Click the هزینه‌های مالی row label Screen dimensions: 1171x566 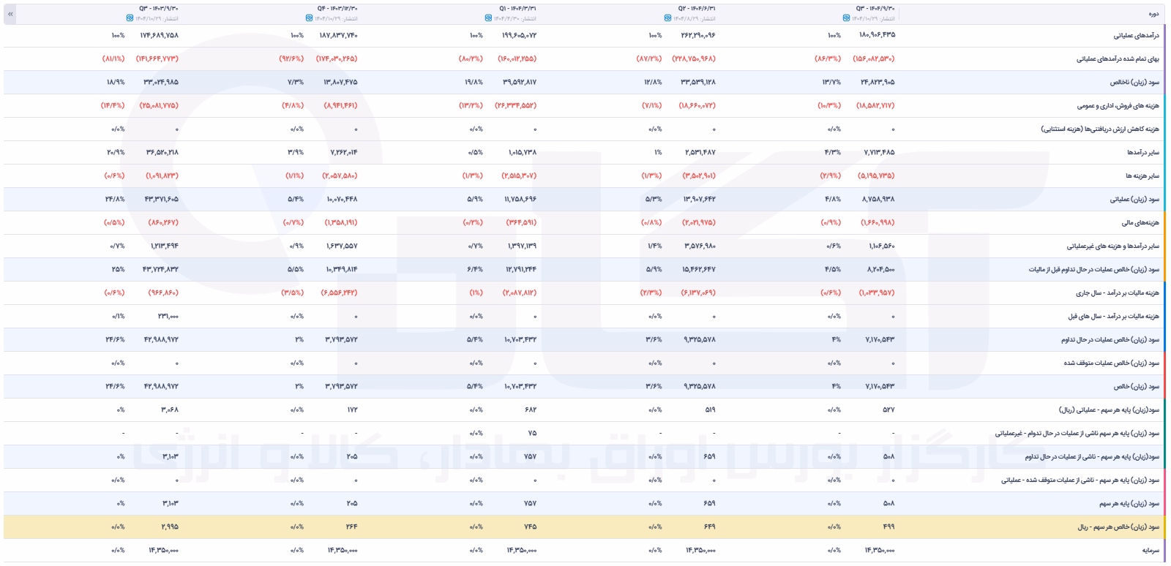click(1140, 222)
